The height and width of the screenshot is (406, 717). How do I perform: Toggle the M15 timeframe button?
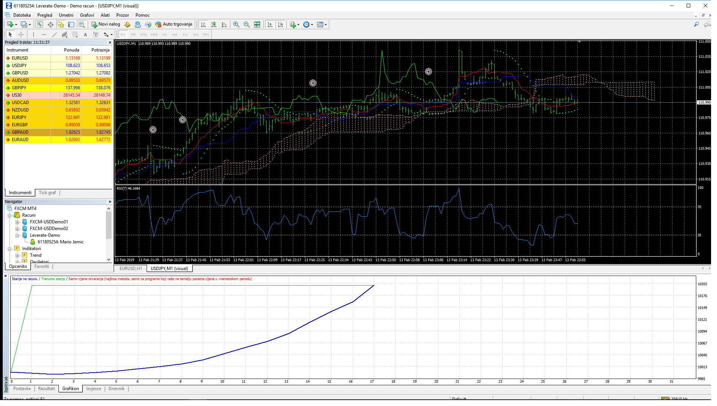(144, 34)
